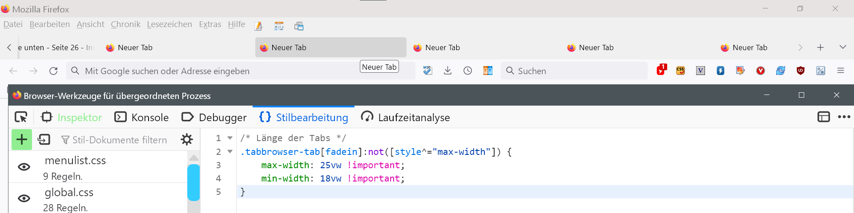This screenshot has width=854, height=213.
Task: Select the menulist.css style sheet
Action: [x=76, y=161]
